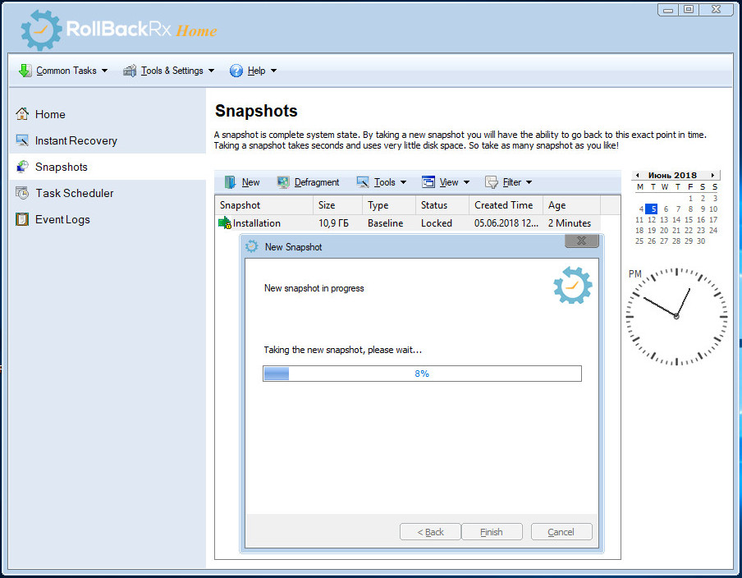Click the Common Tasks green arrow icon
The image size is (742, 578).
tap(25, 71)
